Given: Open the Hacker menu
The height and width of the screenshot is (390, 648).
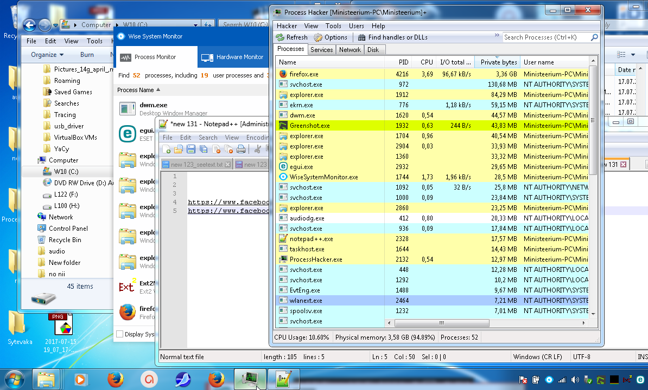Looking at the screenshot, I should click(x=287, y=25).
